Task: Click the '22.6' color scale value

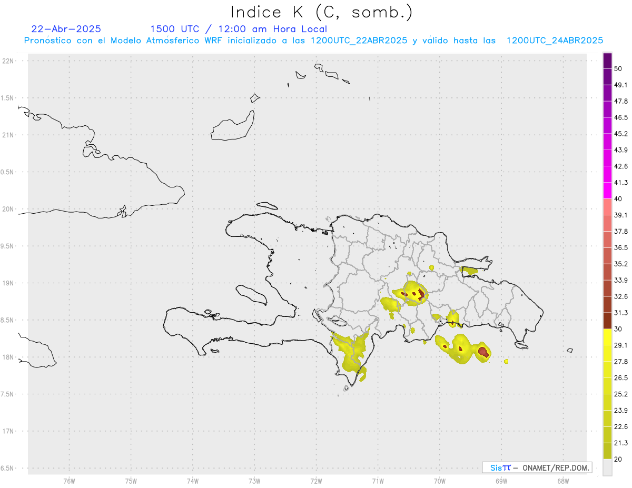Action: point(621,427)
